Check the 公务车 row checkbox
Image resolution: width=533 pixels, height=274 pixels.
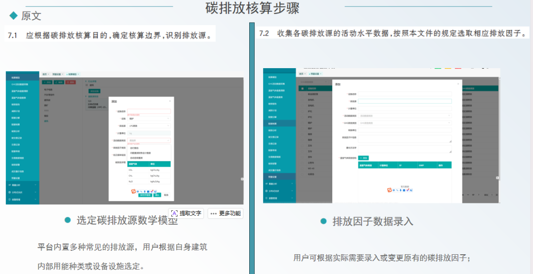302,162
